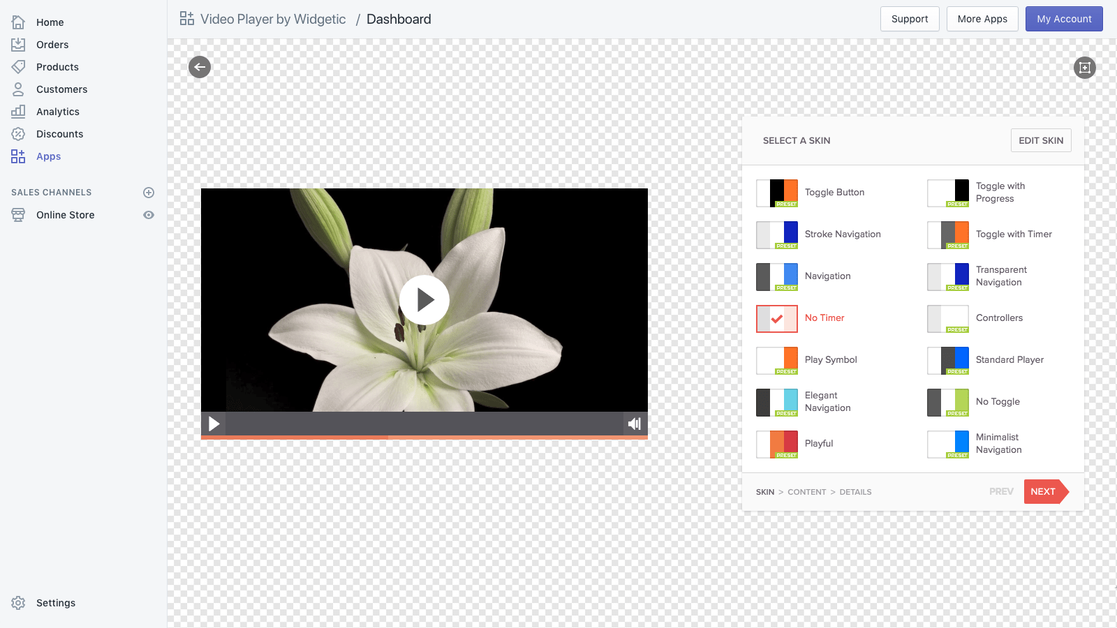Viewport: 1117px width, 628px height.
Task: Open Discounts via its sidebar icon
Action: coord(18,133)
